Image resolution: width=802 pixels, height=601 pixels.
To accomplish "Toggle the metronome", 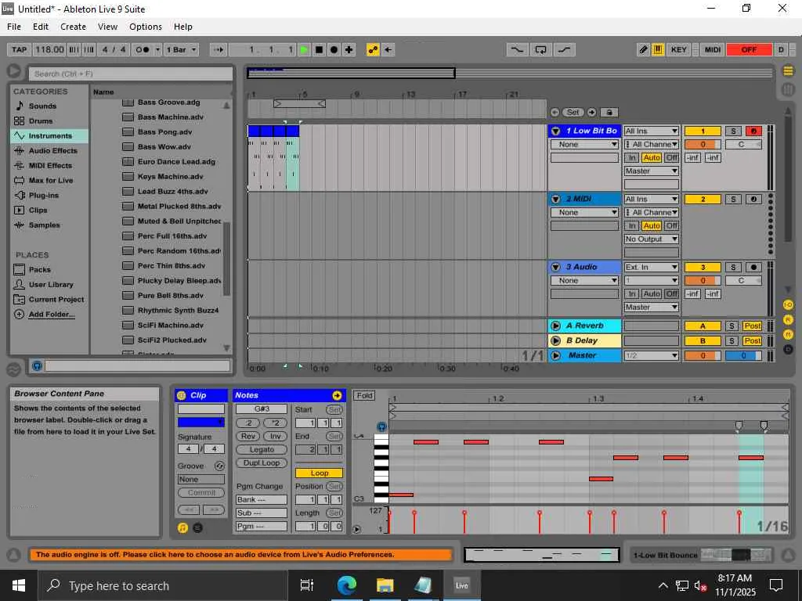I will coord(143,49).
